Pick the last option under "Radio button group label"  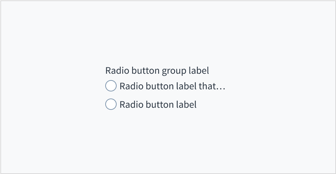(111, 105)
